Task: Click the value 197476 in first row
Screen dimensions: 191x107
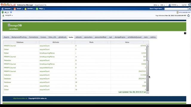Action: click(x=143, y=46)
